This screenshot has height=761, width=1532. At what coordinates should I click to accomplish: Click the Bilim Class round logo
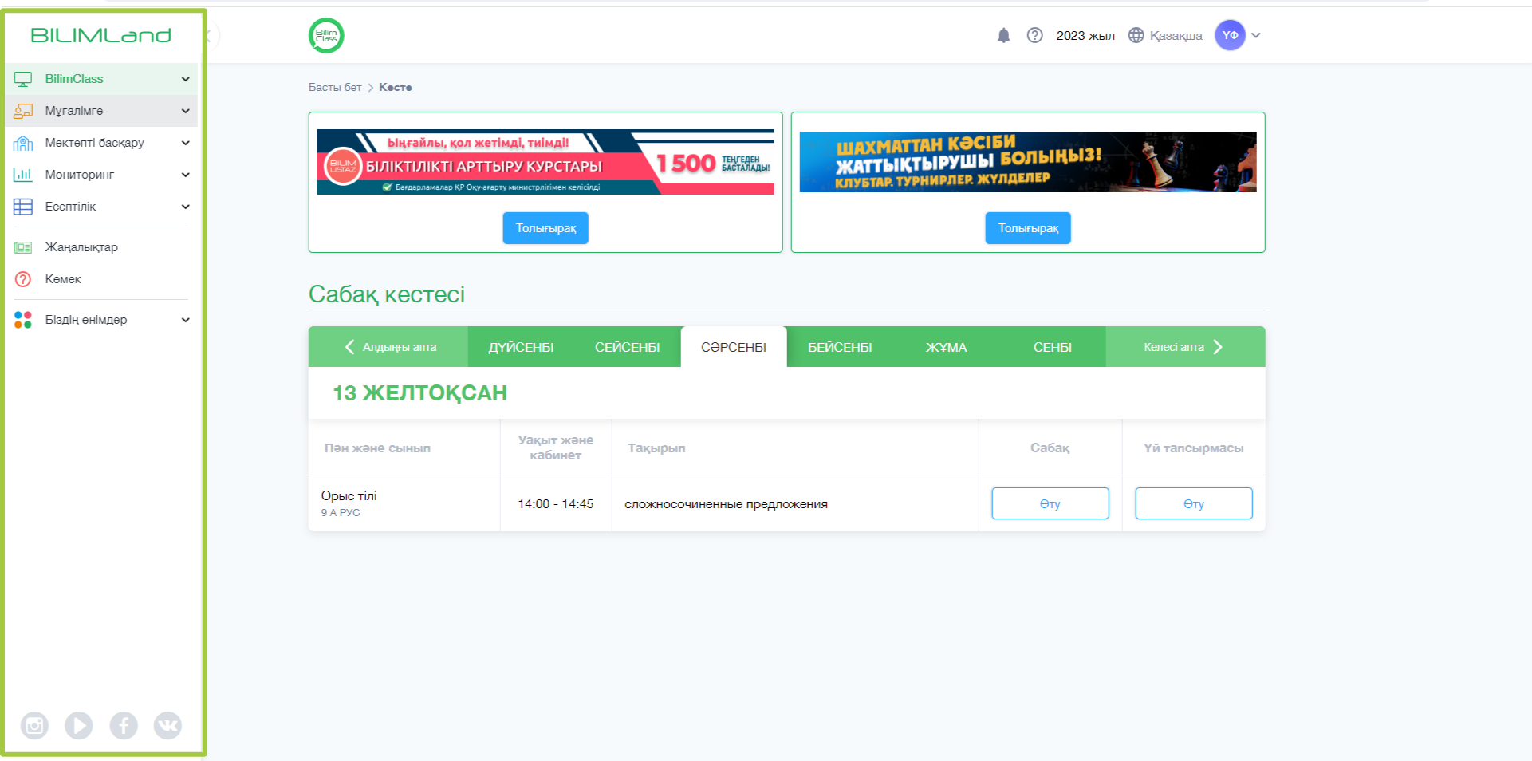coord(326,35)
